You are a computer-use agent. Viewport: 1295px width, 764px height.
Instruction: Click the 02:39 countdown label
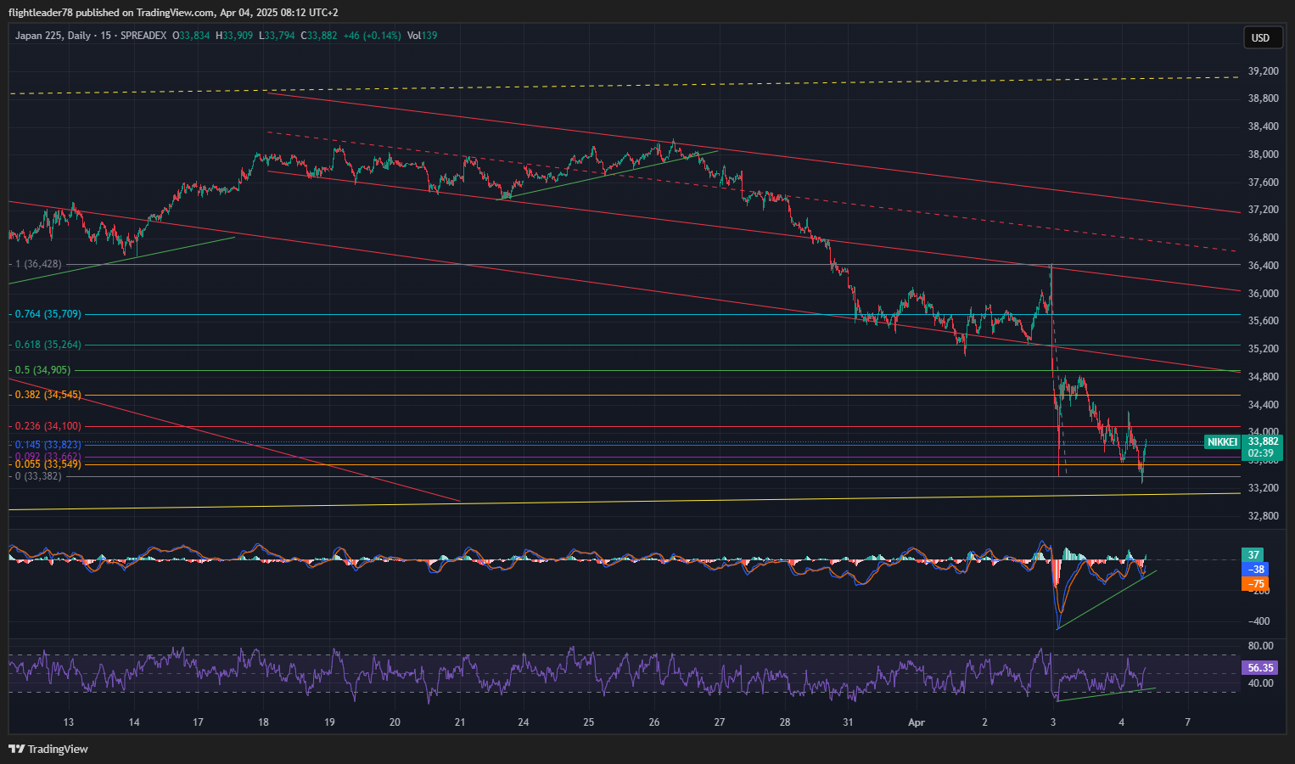(x=1260, y=453)
